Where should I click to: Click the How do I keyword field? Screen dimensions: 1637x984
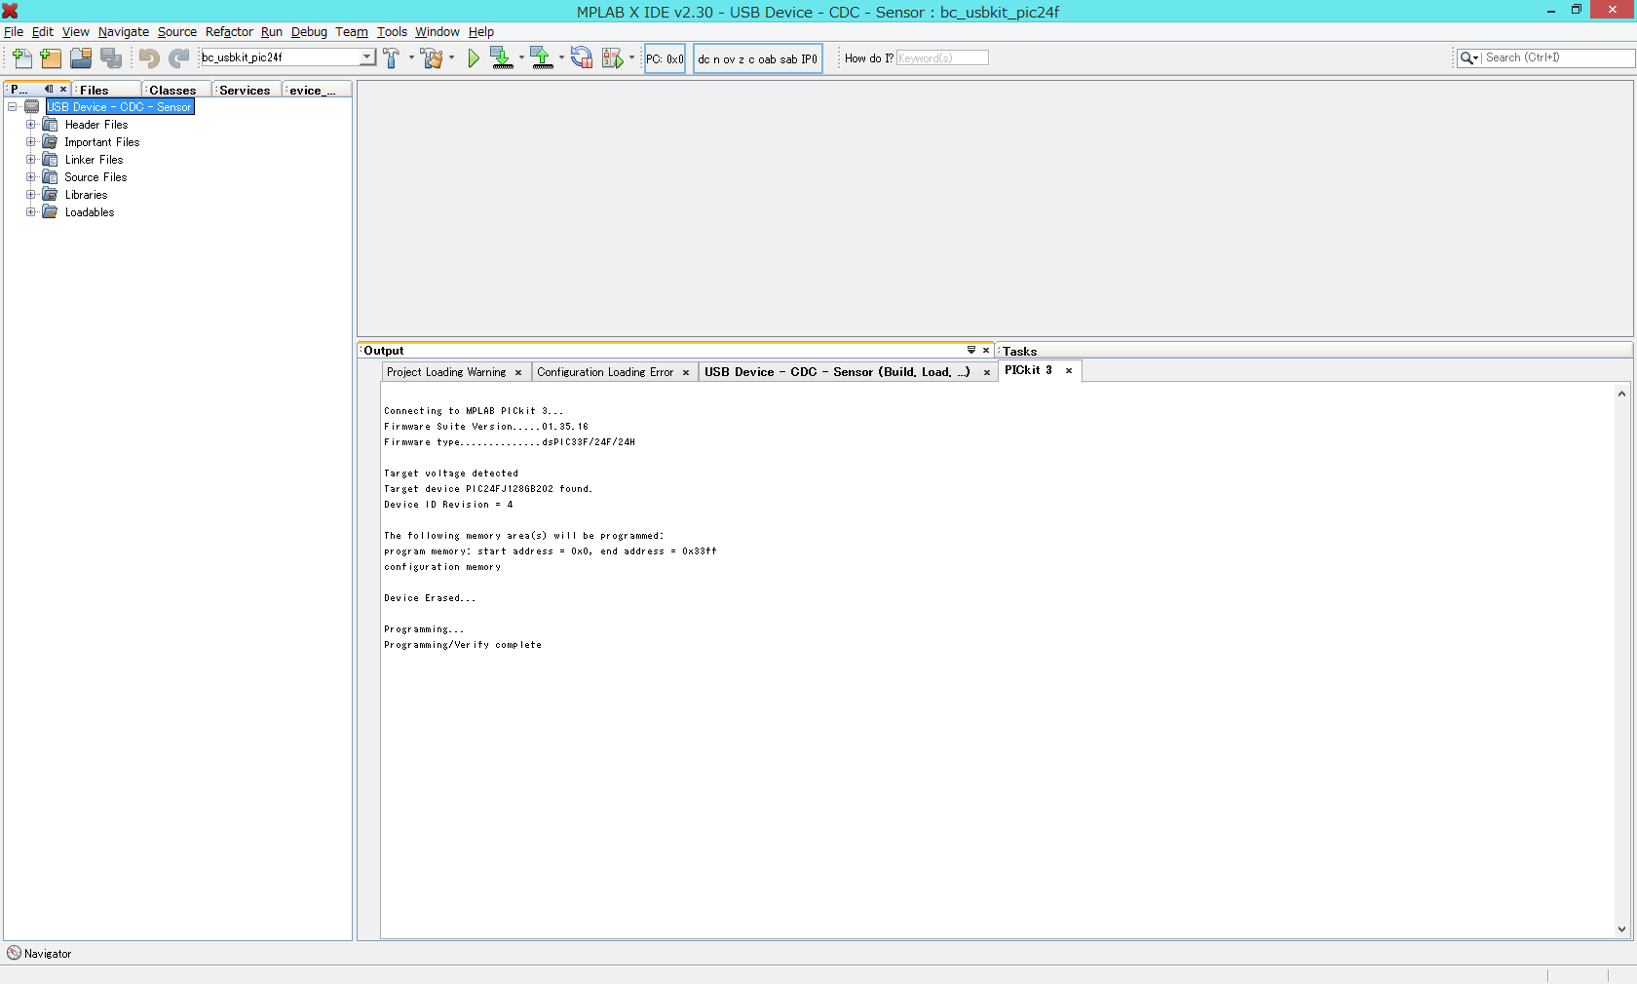tap(941, 58)
